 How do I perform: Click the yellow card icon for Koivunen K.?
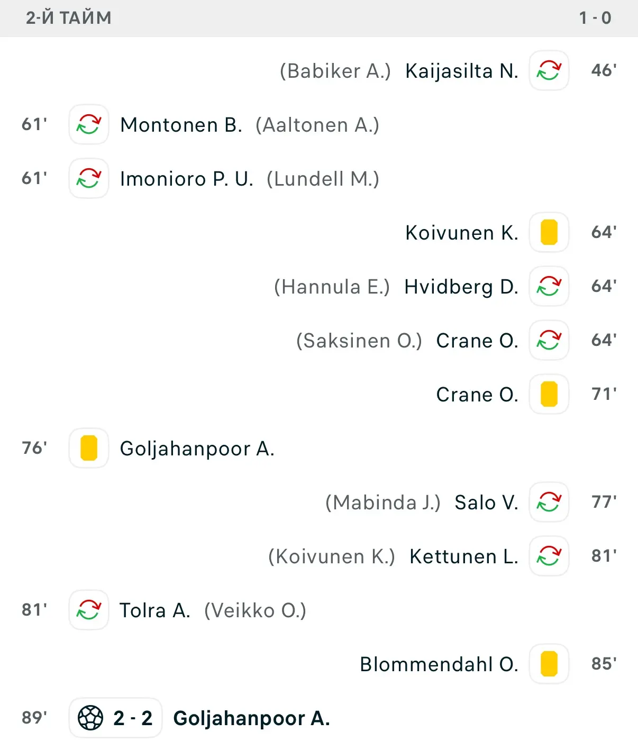click(x=549, y=232)
